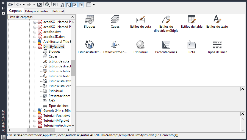Expand the Generic 24in x 36in node

[x=35, y=111]
